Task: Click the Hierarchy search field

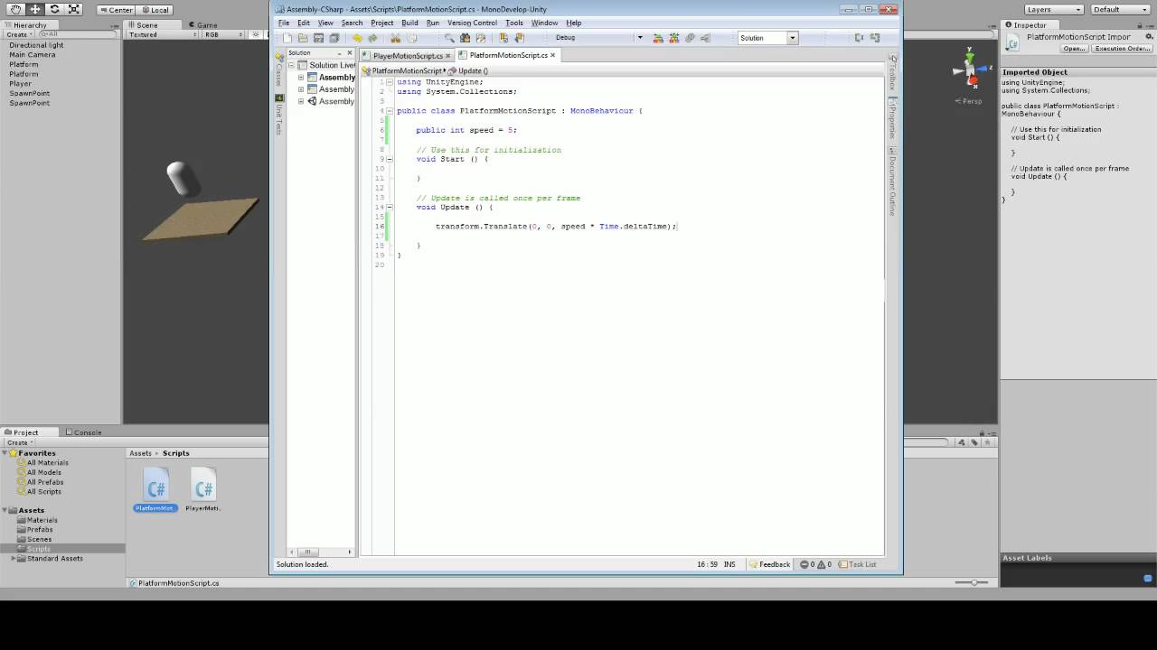Action: coord(79,34)
